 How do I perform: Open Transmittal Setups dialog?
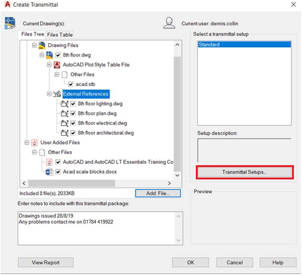(x=244, y=172)
